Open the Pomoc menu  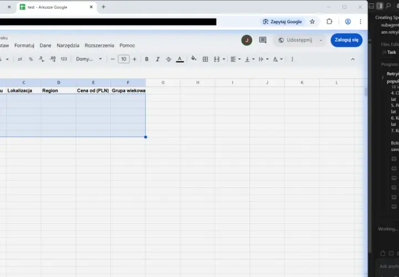127,45
